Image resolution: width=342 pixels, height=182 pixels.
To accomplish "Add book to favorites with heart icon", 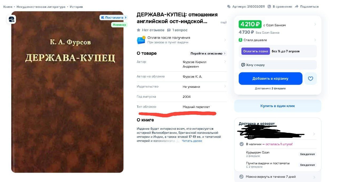I will (x=310, y=79).
